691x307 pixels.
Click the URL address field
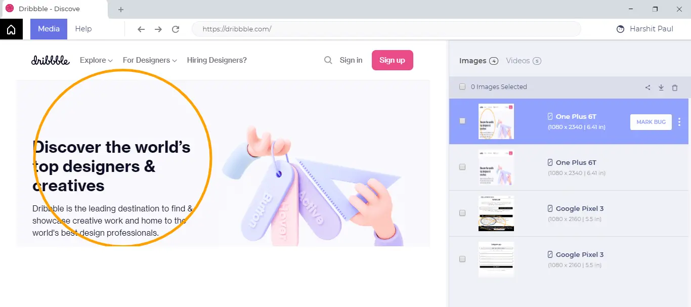coord(385,29)
